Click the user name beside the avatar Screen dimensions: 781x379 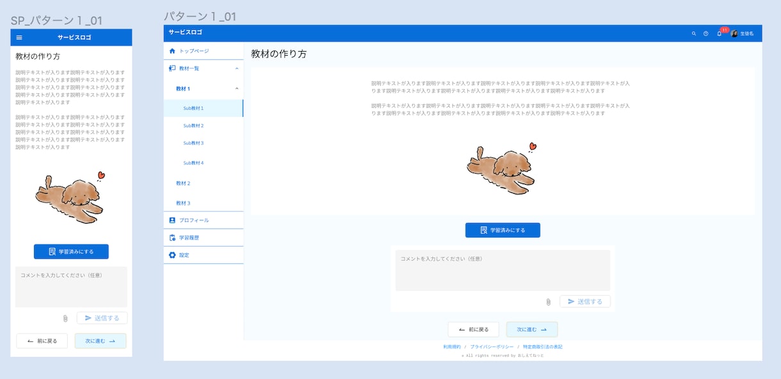coord(747,33)
